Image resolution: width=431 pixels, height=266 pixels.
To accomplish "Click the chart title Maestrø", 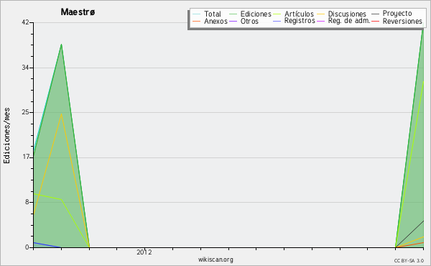I will pyautogui.click(x=78, y=12).
